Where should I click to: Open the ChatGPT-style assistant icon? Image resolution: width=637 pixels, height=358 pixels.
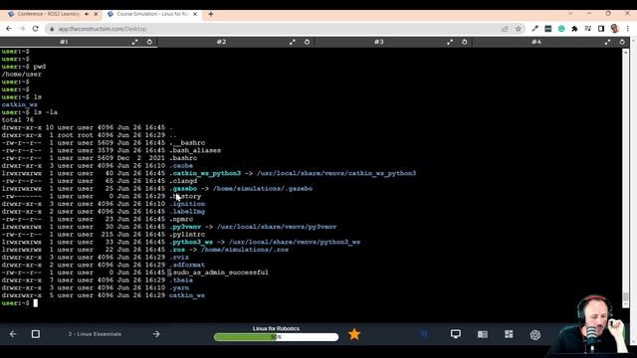(x=535, y=334)
